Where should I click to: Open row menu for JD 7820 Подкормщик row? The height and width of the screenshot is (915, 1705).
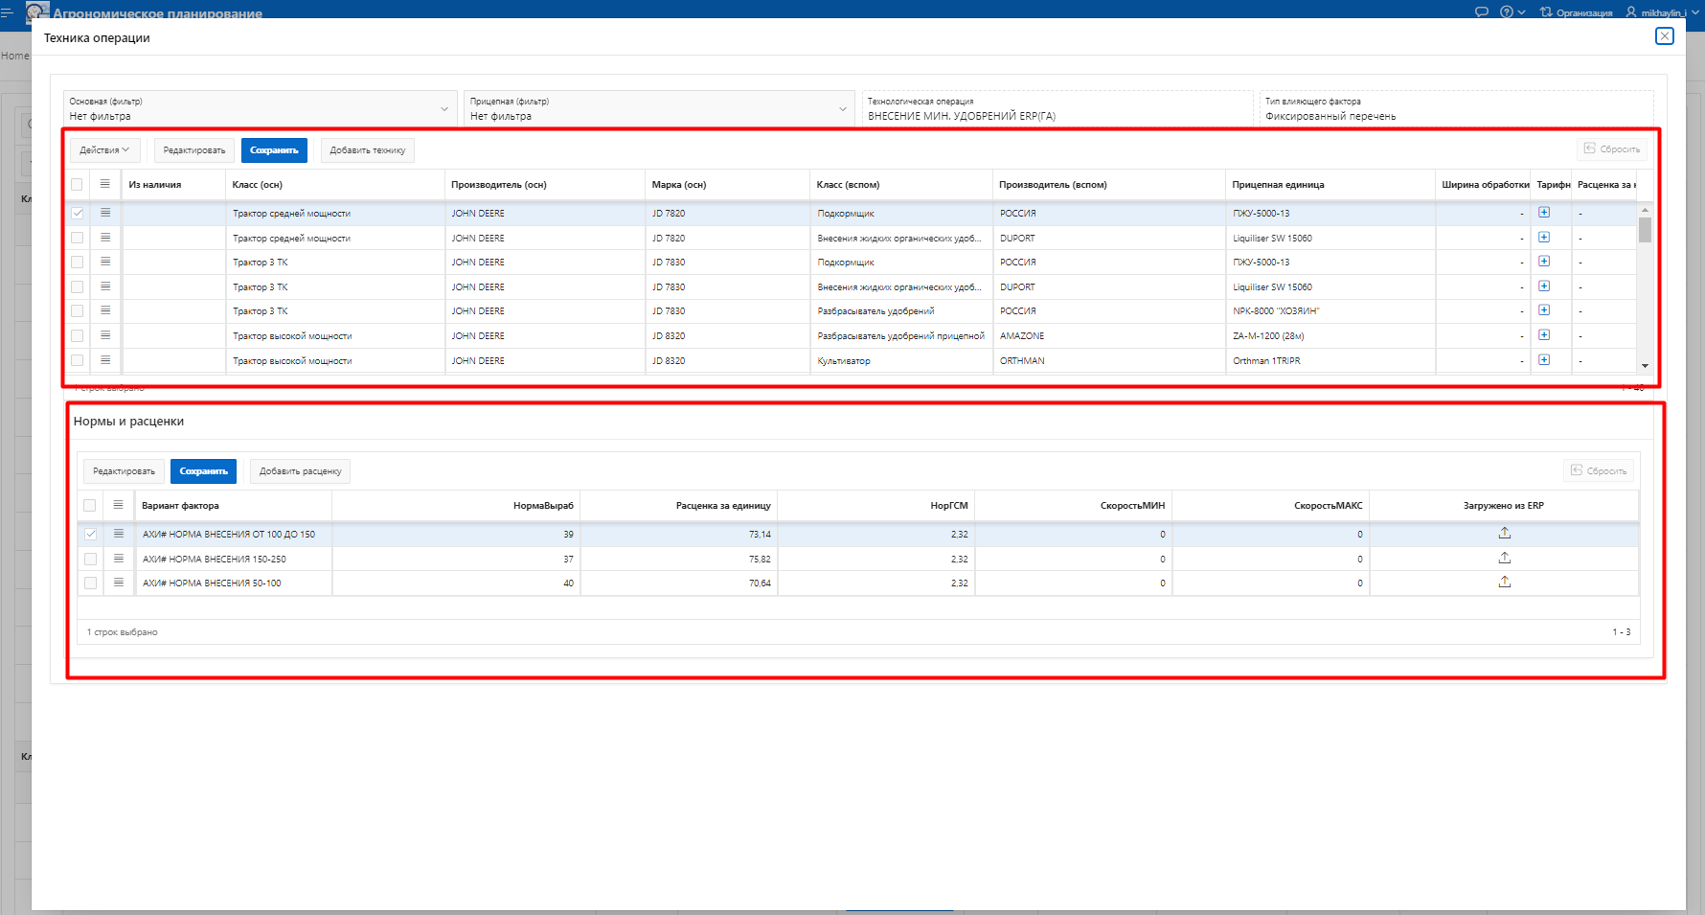click(x=105, y=213)
